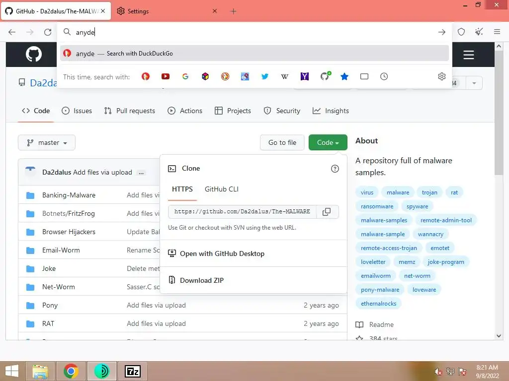Search with Twitter bird icon
Image resolution: width=509 pixels, height=381 pixels.
[265, 76]
